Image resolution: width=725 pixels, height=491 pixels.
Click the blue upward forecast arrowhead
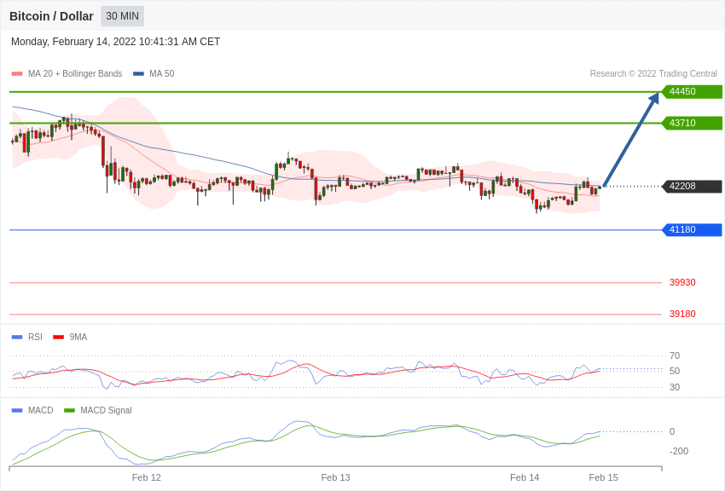654,98
